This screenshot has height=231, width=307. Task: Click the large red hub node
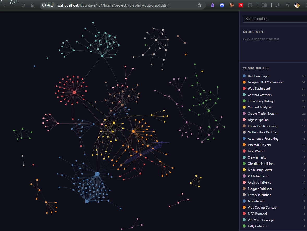point(74,92)
